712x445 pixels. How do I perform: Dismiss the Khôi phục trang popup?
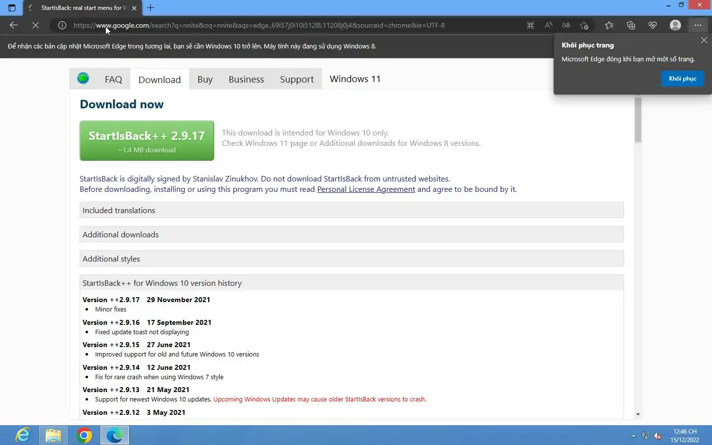point(704,40)
